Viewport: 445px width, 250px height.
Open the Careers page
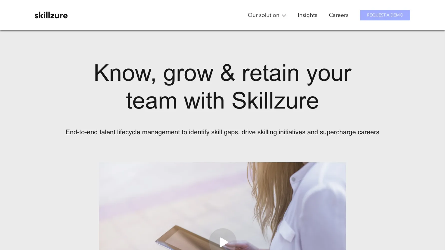pos(338,15)
